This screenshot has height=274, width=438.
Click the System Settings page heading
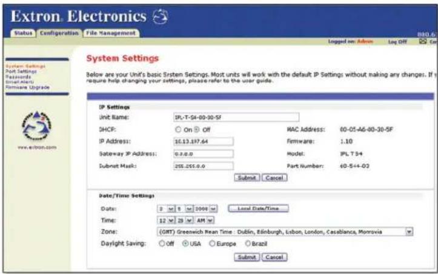(122, 58)
